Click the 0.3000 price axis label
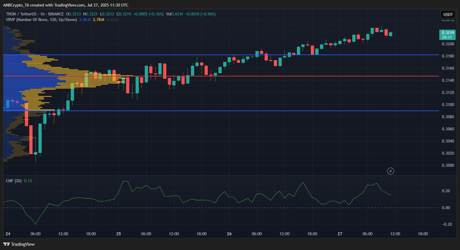The width and height of the screenshot is (460, 250). [x=448, y=165]
